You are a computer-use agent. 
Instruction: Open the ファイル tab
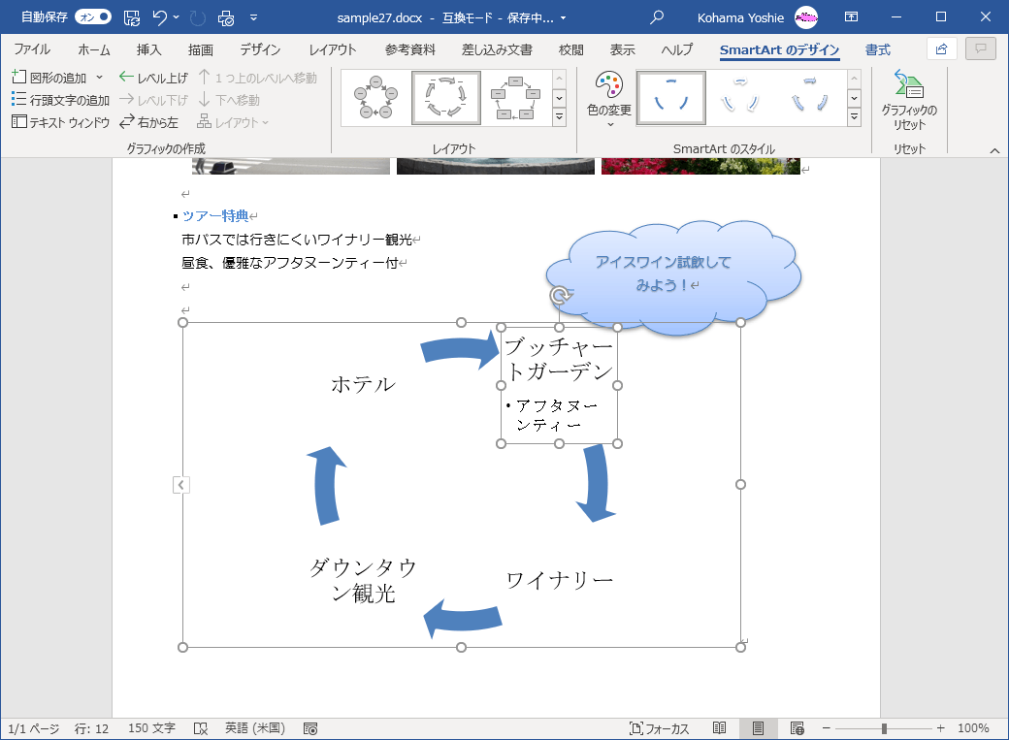point(32,49)
